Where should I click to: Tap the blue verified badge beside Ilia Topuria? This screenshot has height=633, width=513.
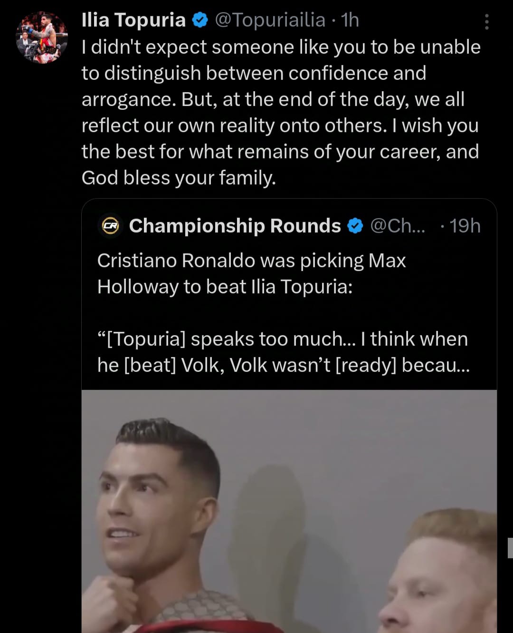[x=200, y=20]
